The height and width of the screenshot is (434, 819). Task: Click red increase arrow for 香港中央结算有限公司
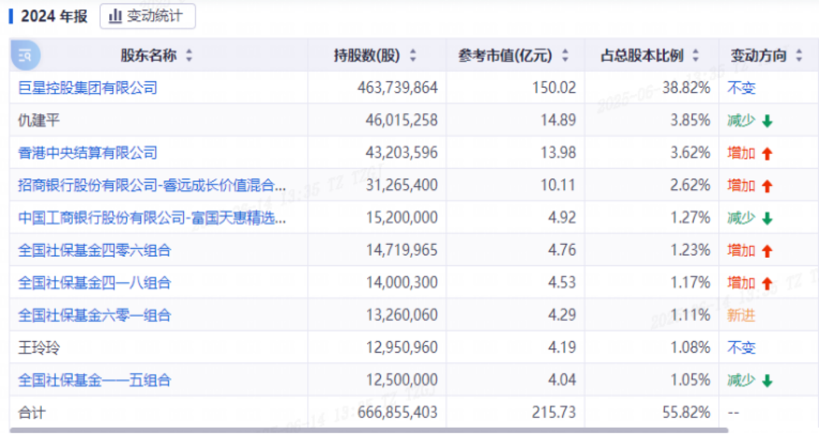(x=768, y=154)
